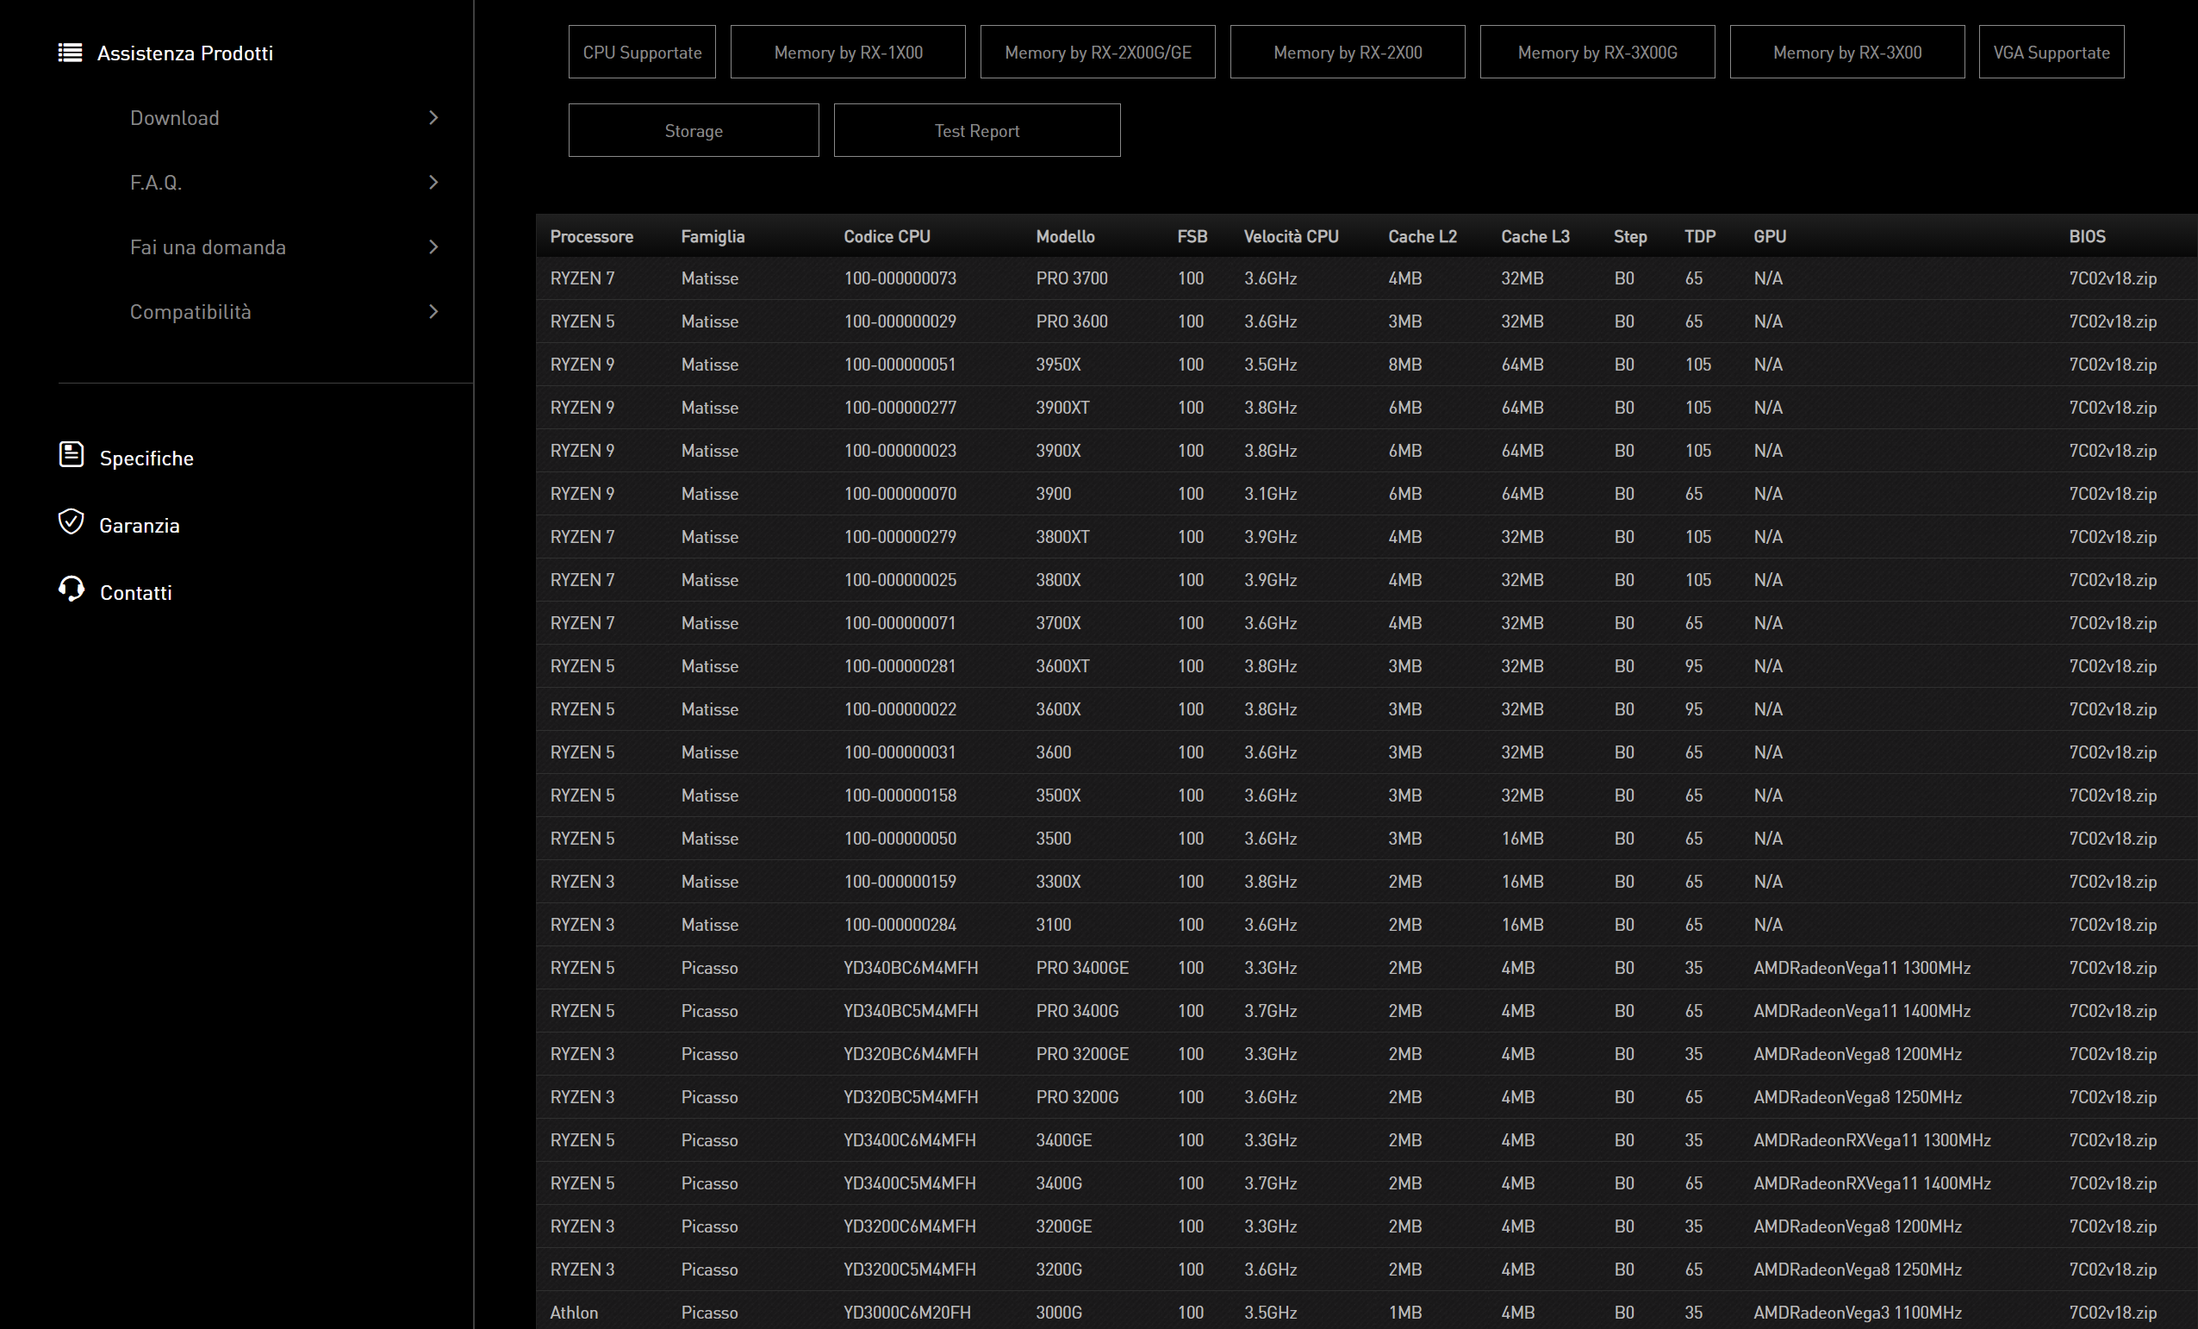Select the Storage tab

pos(694,130)
